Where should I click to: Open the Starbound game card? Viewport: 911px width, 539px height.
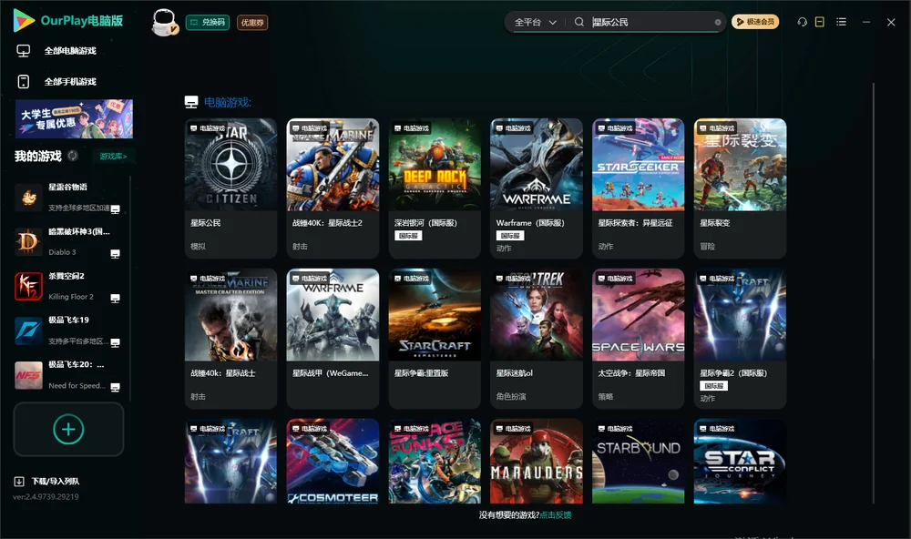click(x=639, y=462)
